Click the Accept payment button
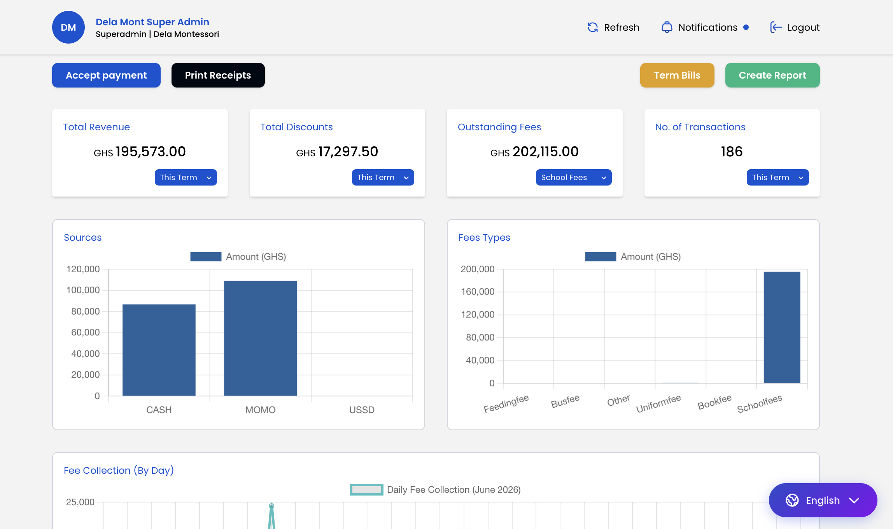 click(x=106, y=75)
